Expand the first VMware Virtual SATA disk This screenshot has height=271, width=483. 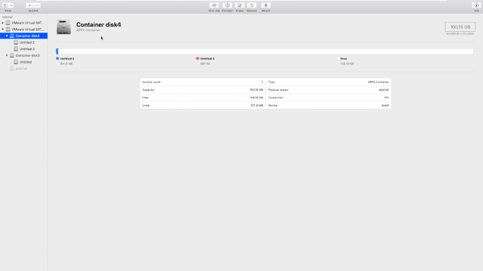tap(3, 23)
